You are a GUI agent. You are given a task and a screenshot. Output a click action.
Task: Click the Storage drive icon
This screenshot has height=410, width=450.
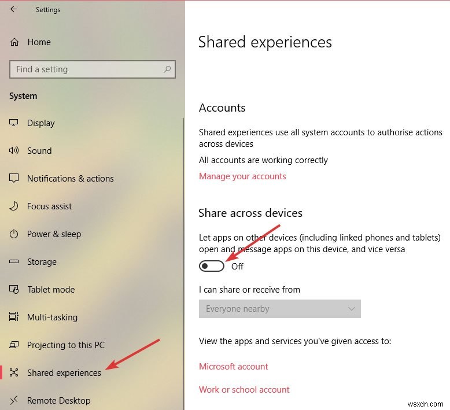[x=14, y=261]
